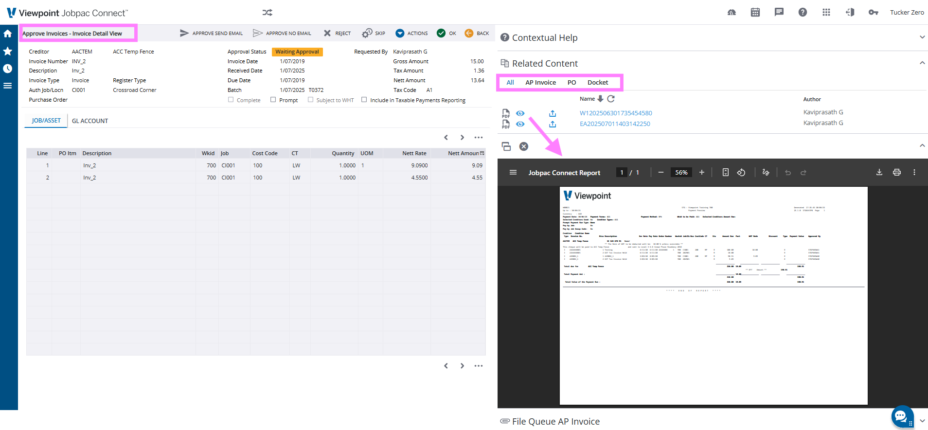The width and height of the screenshot is (928, 430).
Task: Open document link W1202506301735454580
Action: pyautogui.click(x=616, y=113)
